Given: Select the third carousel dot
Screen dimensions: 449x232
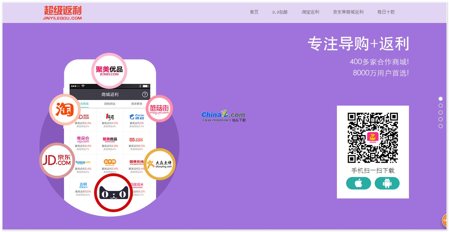Looking at the screenshot, I should pyautogui.click(x=441, y=112).
